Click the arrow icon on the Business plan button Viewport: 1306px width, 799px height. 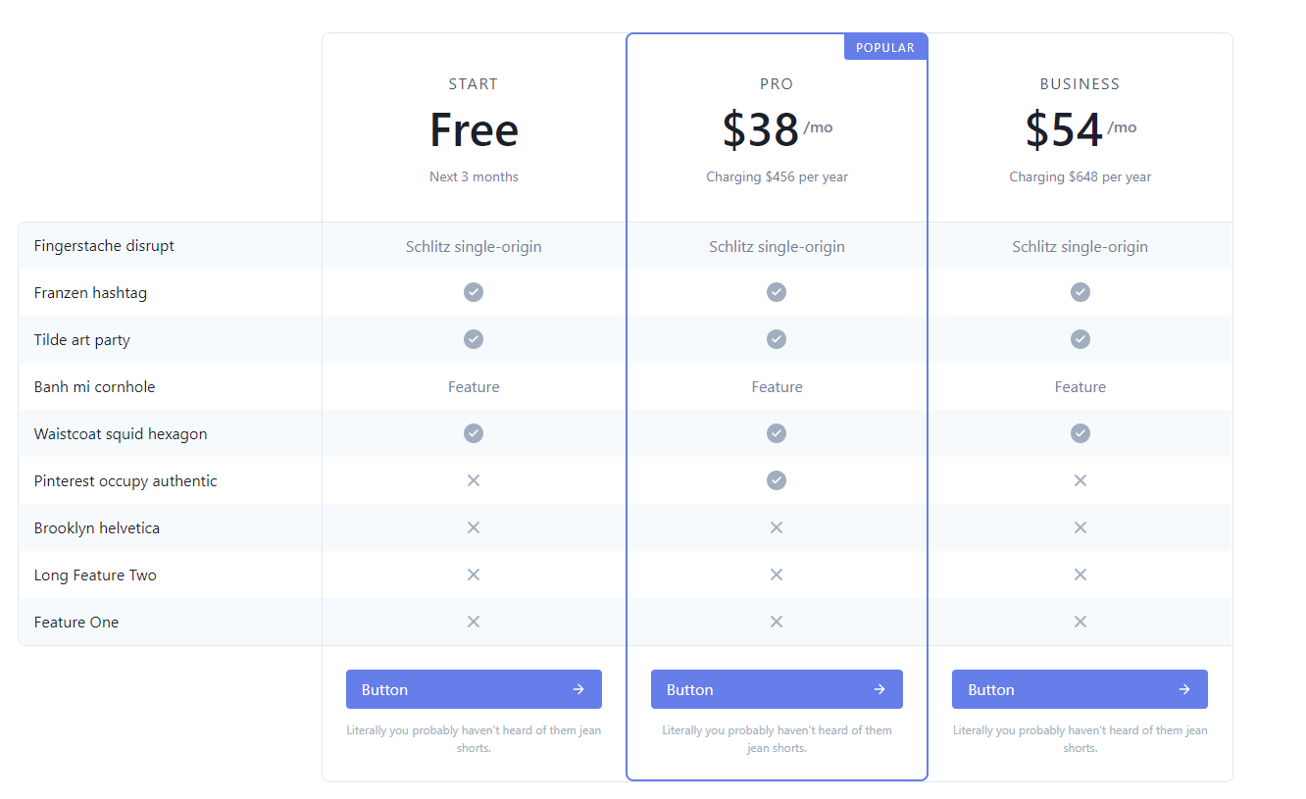click(1184, 689)
